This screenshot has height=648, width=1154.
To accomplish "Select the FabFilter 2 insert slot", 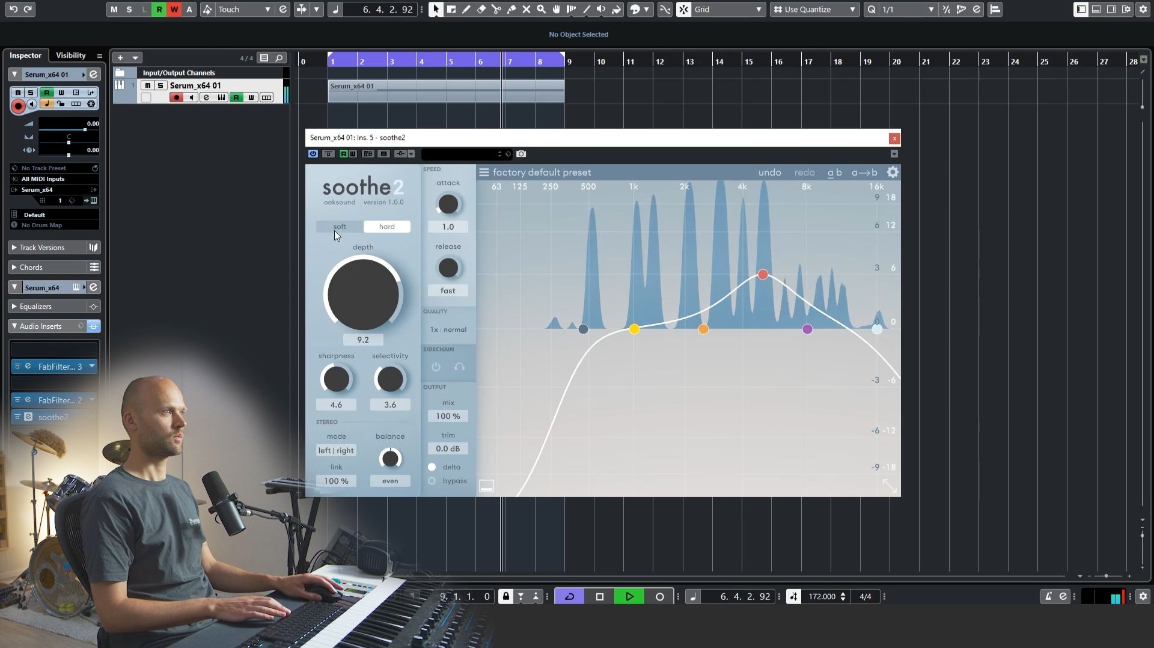I will tap(54, 400).
